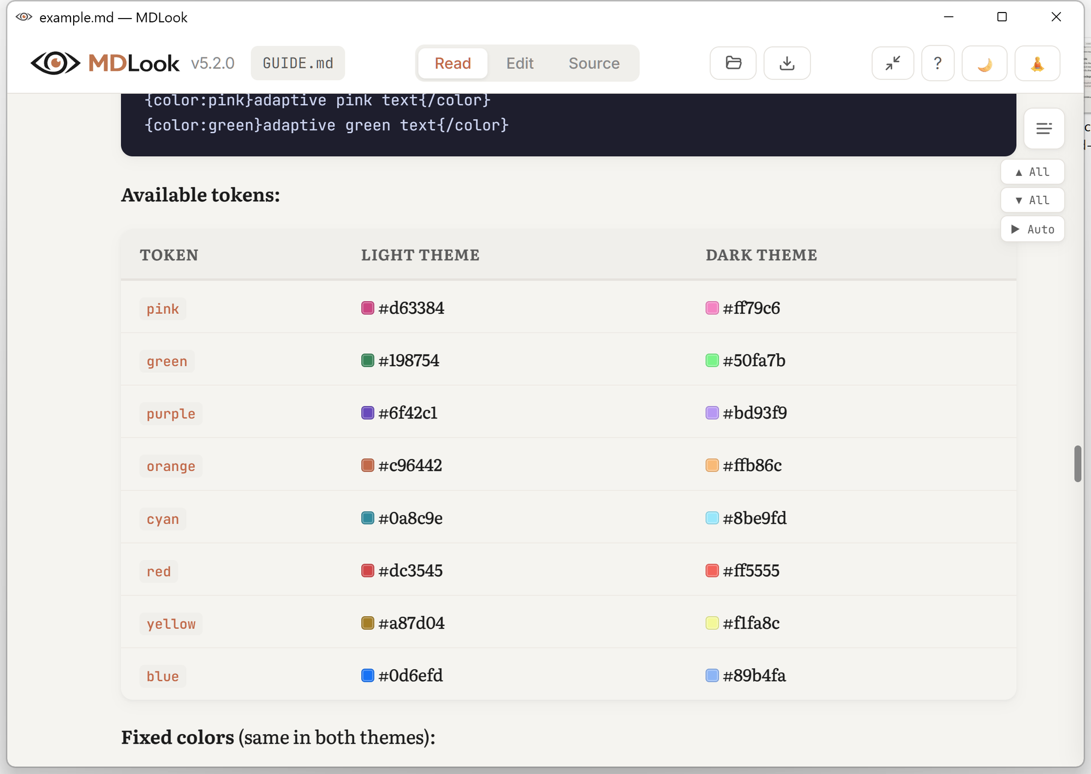Image resolution: width=1091 pixels, height=774 pixels.
Task: Click the DARK THEME column header
Action: [761, 255]
